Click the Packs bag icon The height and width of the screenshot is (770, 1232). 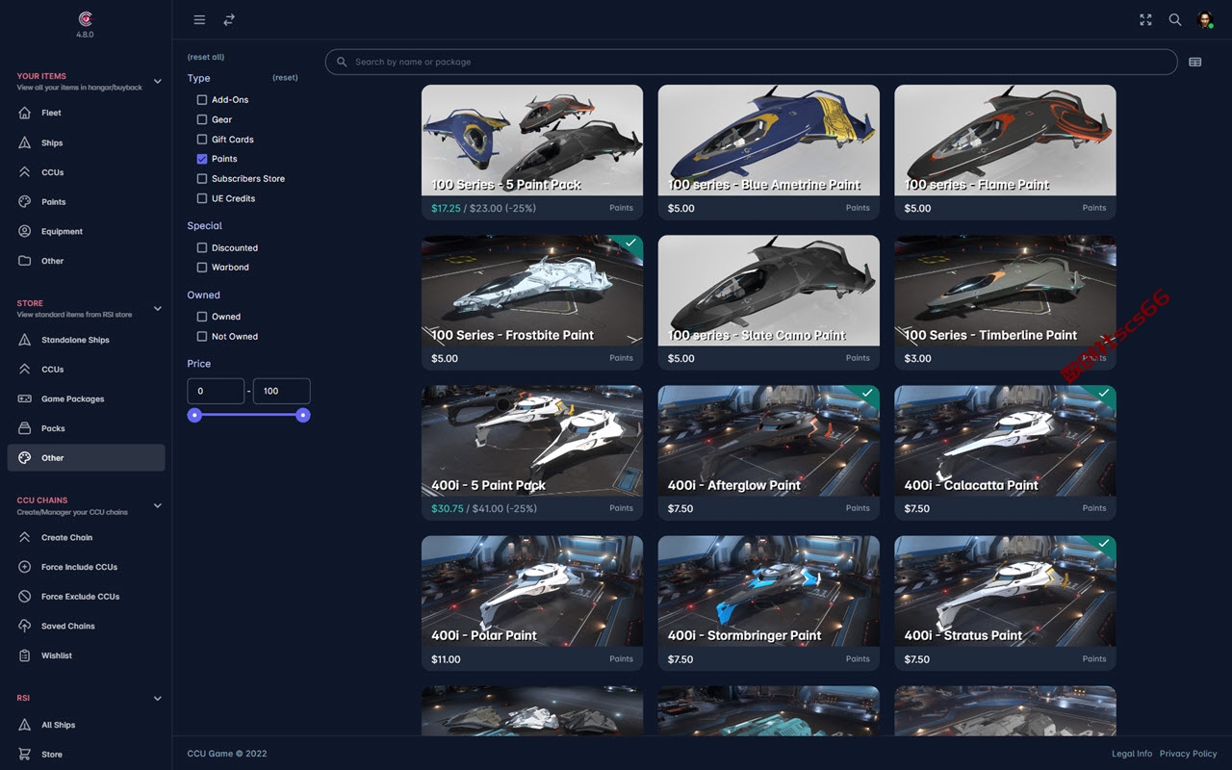coord(25,428)
